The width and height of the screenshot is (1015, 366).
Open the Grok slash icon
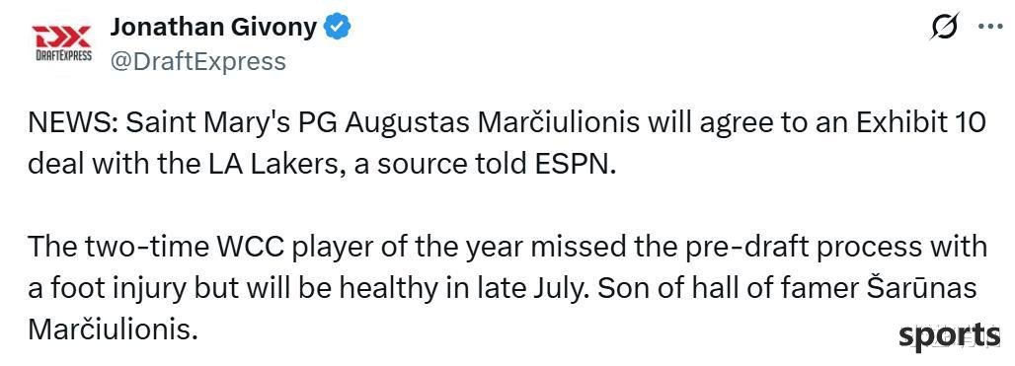[x=944, y=27]
